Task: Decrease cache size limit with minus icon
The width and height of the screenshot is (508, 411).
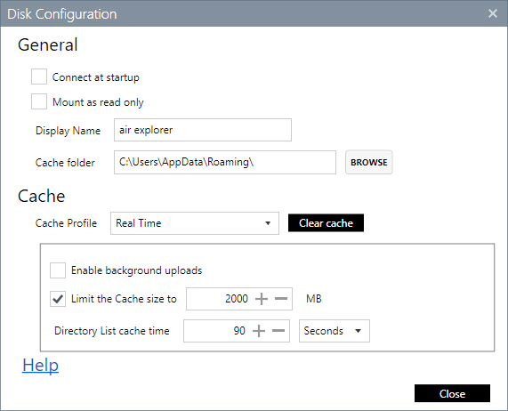Action: [281, 299]
